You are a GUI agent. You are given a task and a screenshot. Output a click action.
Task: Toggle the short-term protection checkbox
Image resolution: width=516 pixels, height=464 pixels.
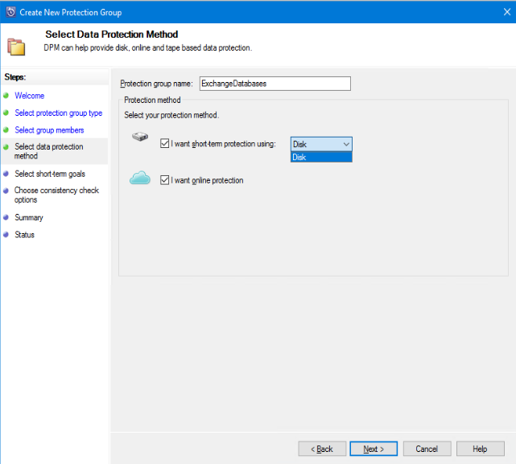tap(164, 143)
